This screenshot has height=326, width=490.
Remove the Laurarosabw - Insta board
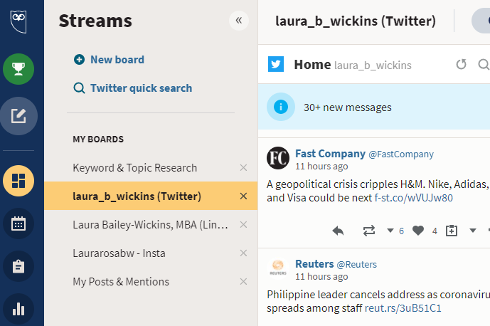coord(243,253)
